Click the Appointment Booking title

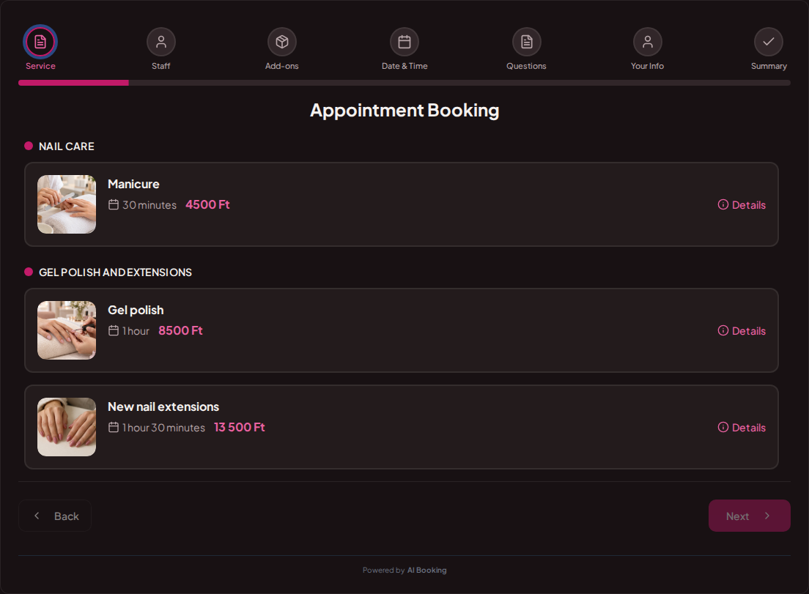point(404,111)
